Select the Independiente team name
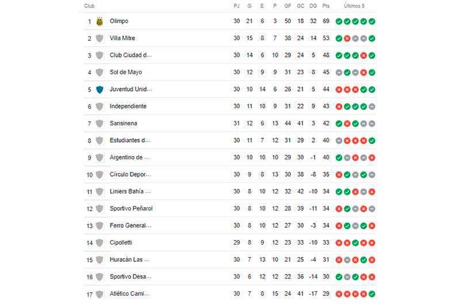 click(128, 106)
